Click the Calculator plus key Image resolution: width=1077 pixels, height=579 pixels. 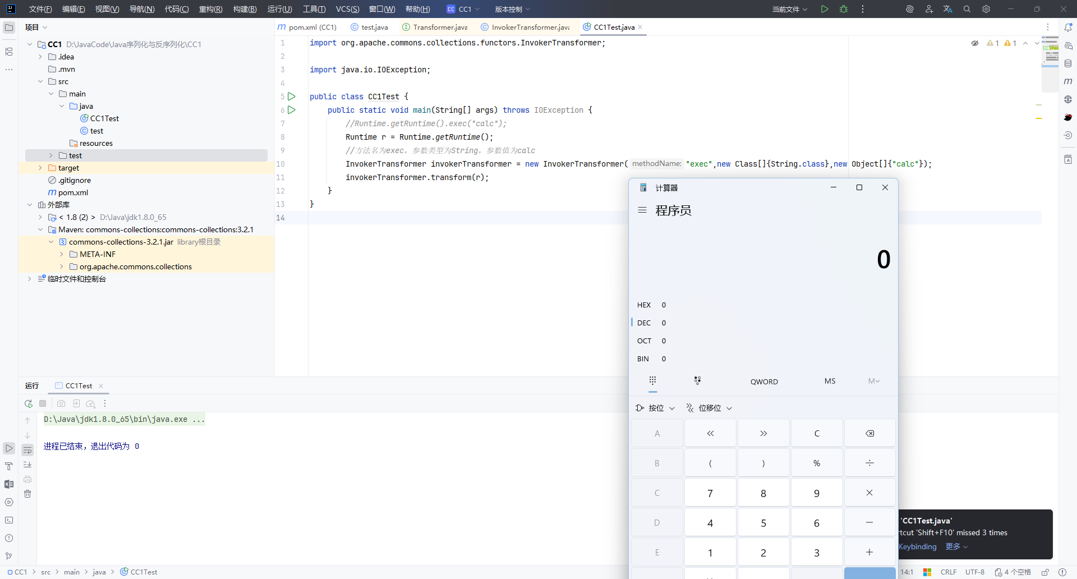(869, 553)
